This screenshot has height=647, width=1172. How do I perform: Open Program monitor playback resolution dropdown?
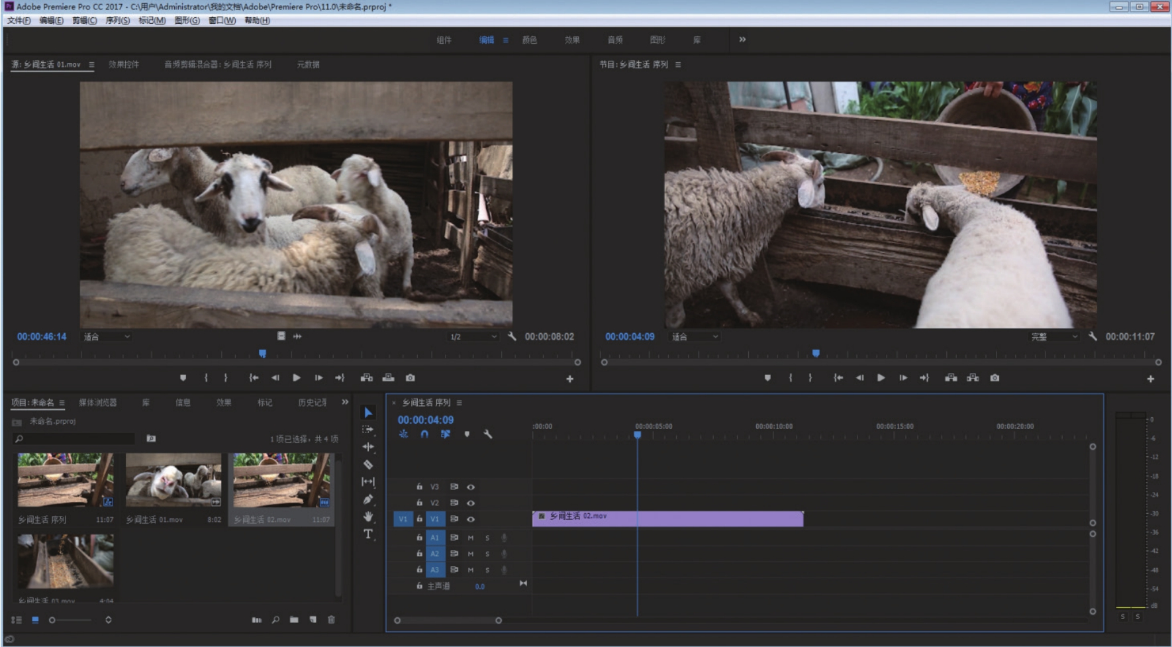1054,336
